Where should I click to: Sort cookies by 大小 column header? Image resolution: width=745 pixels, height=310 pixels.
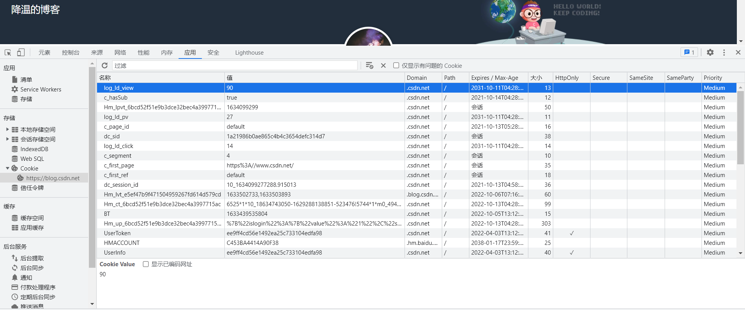point(540,77)
